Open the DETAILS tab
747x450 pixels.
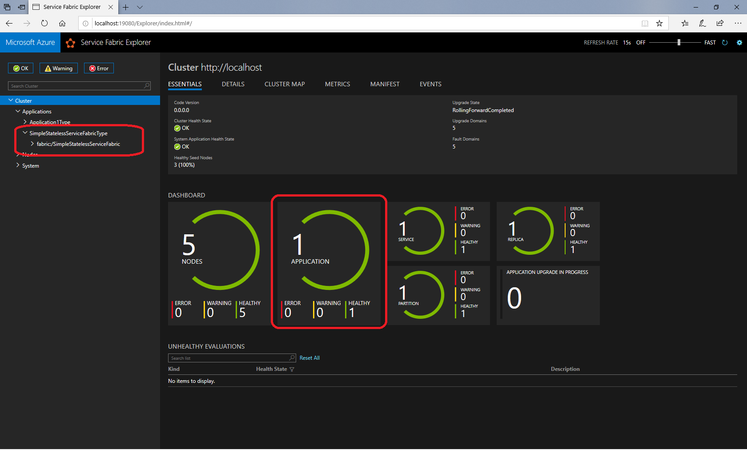[233, 84]
